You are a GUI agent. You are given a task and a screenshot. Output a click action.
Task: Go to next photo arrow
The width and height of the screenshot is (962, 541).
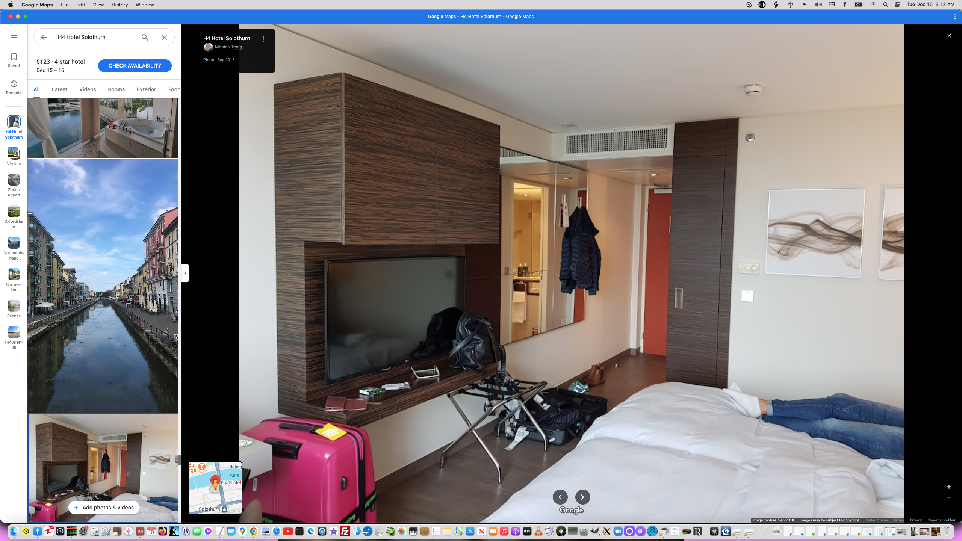point(582,497)
